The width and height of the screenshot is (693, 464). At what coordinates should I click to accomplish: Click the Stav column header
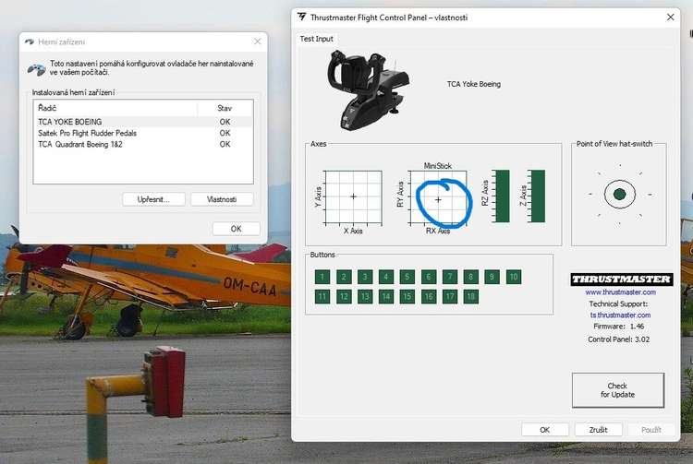point(225,108)
